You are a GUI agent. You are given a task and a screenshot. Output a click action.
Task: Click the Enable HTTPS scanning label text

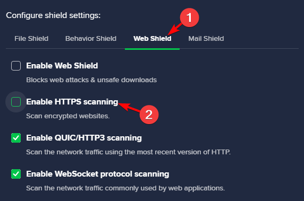point(72,102)
